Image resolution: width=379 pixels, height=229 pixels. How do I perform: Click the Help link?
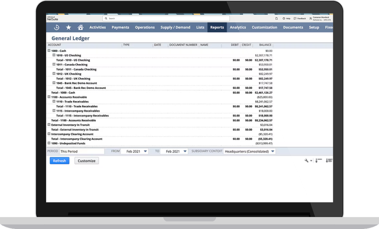pos(288,18)
